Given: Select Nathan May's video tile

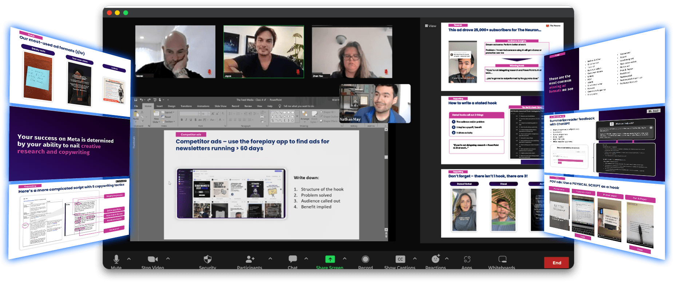Looking at the screenshot, I should 375,103.
